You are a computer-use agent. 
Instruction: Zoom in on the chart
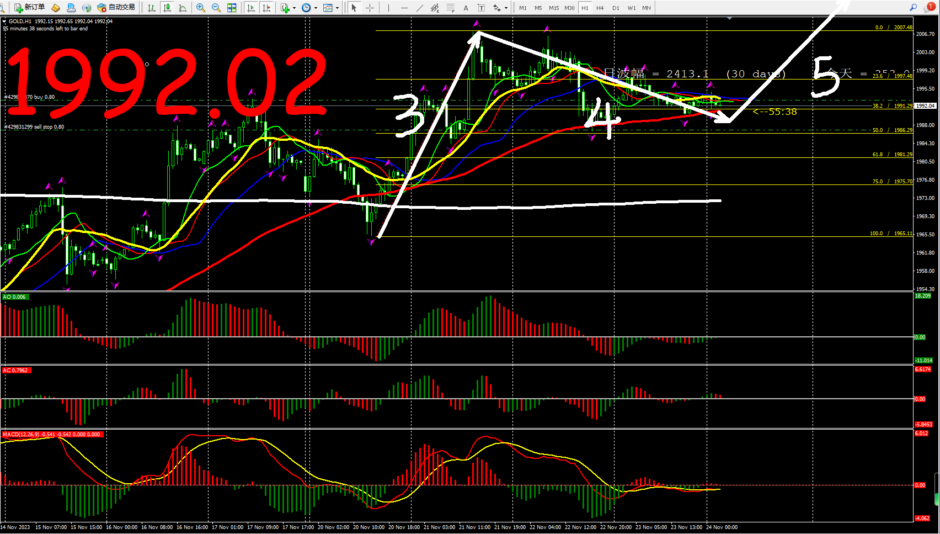coord(201,8)
